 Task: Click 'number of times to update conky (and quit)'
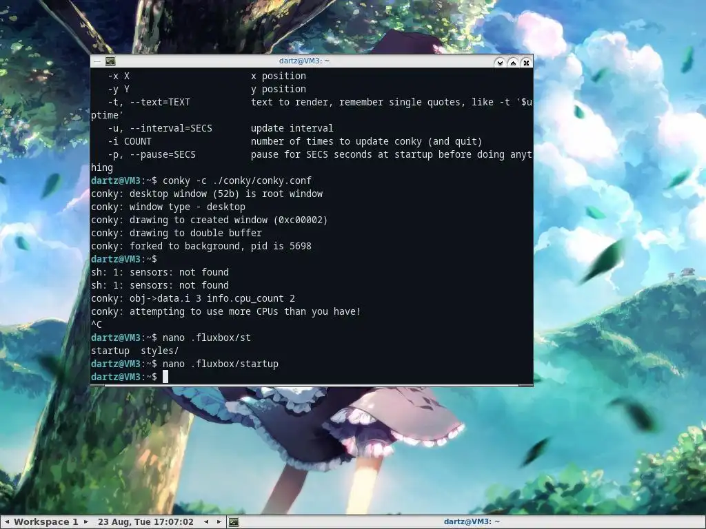pos(366,141)
